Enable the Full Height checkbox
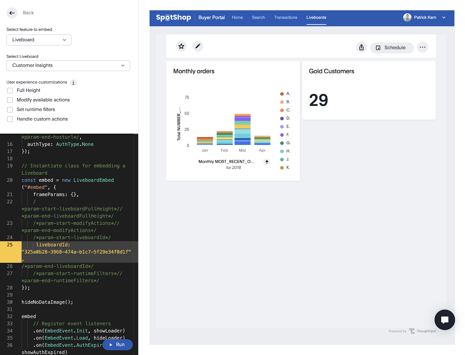The width and height of the screenshot is (465, 355). tap(10, 91)
